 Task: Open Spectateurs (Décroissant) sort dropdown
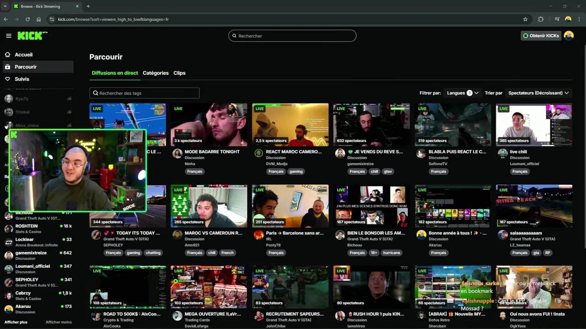[538, 93]
